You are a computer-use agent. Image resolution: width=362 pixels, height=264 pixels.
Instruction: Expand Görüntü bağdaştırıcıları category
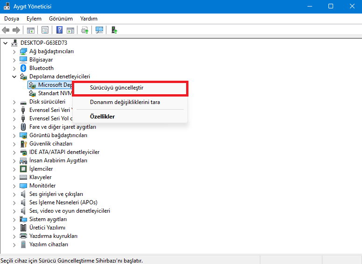(14, 135)
